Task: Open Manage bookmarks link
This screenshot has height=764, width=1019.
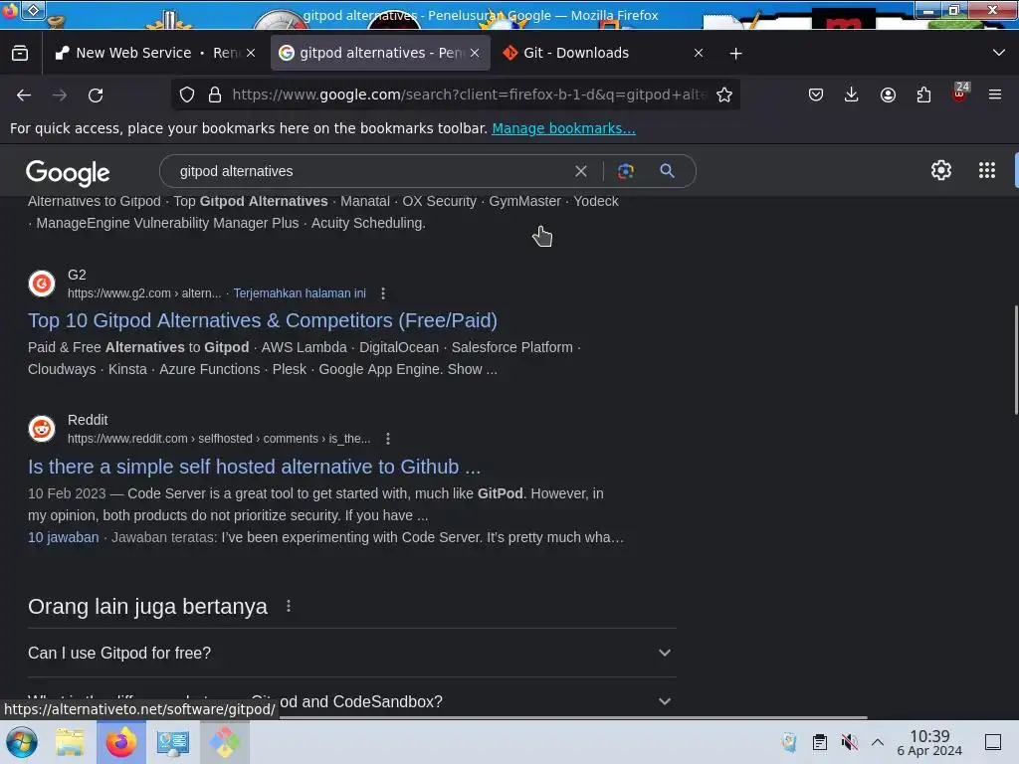Action: pos(563,128)
